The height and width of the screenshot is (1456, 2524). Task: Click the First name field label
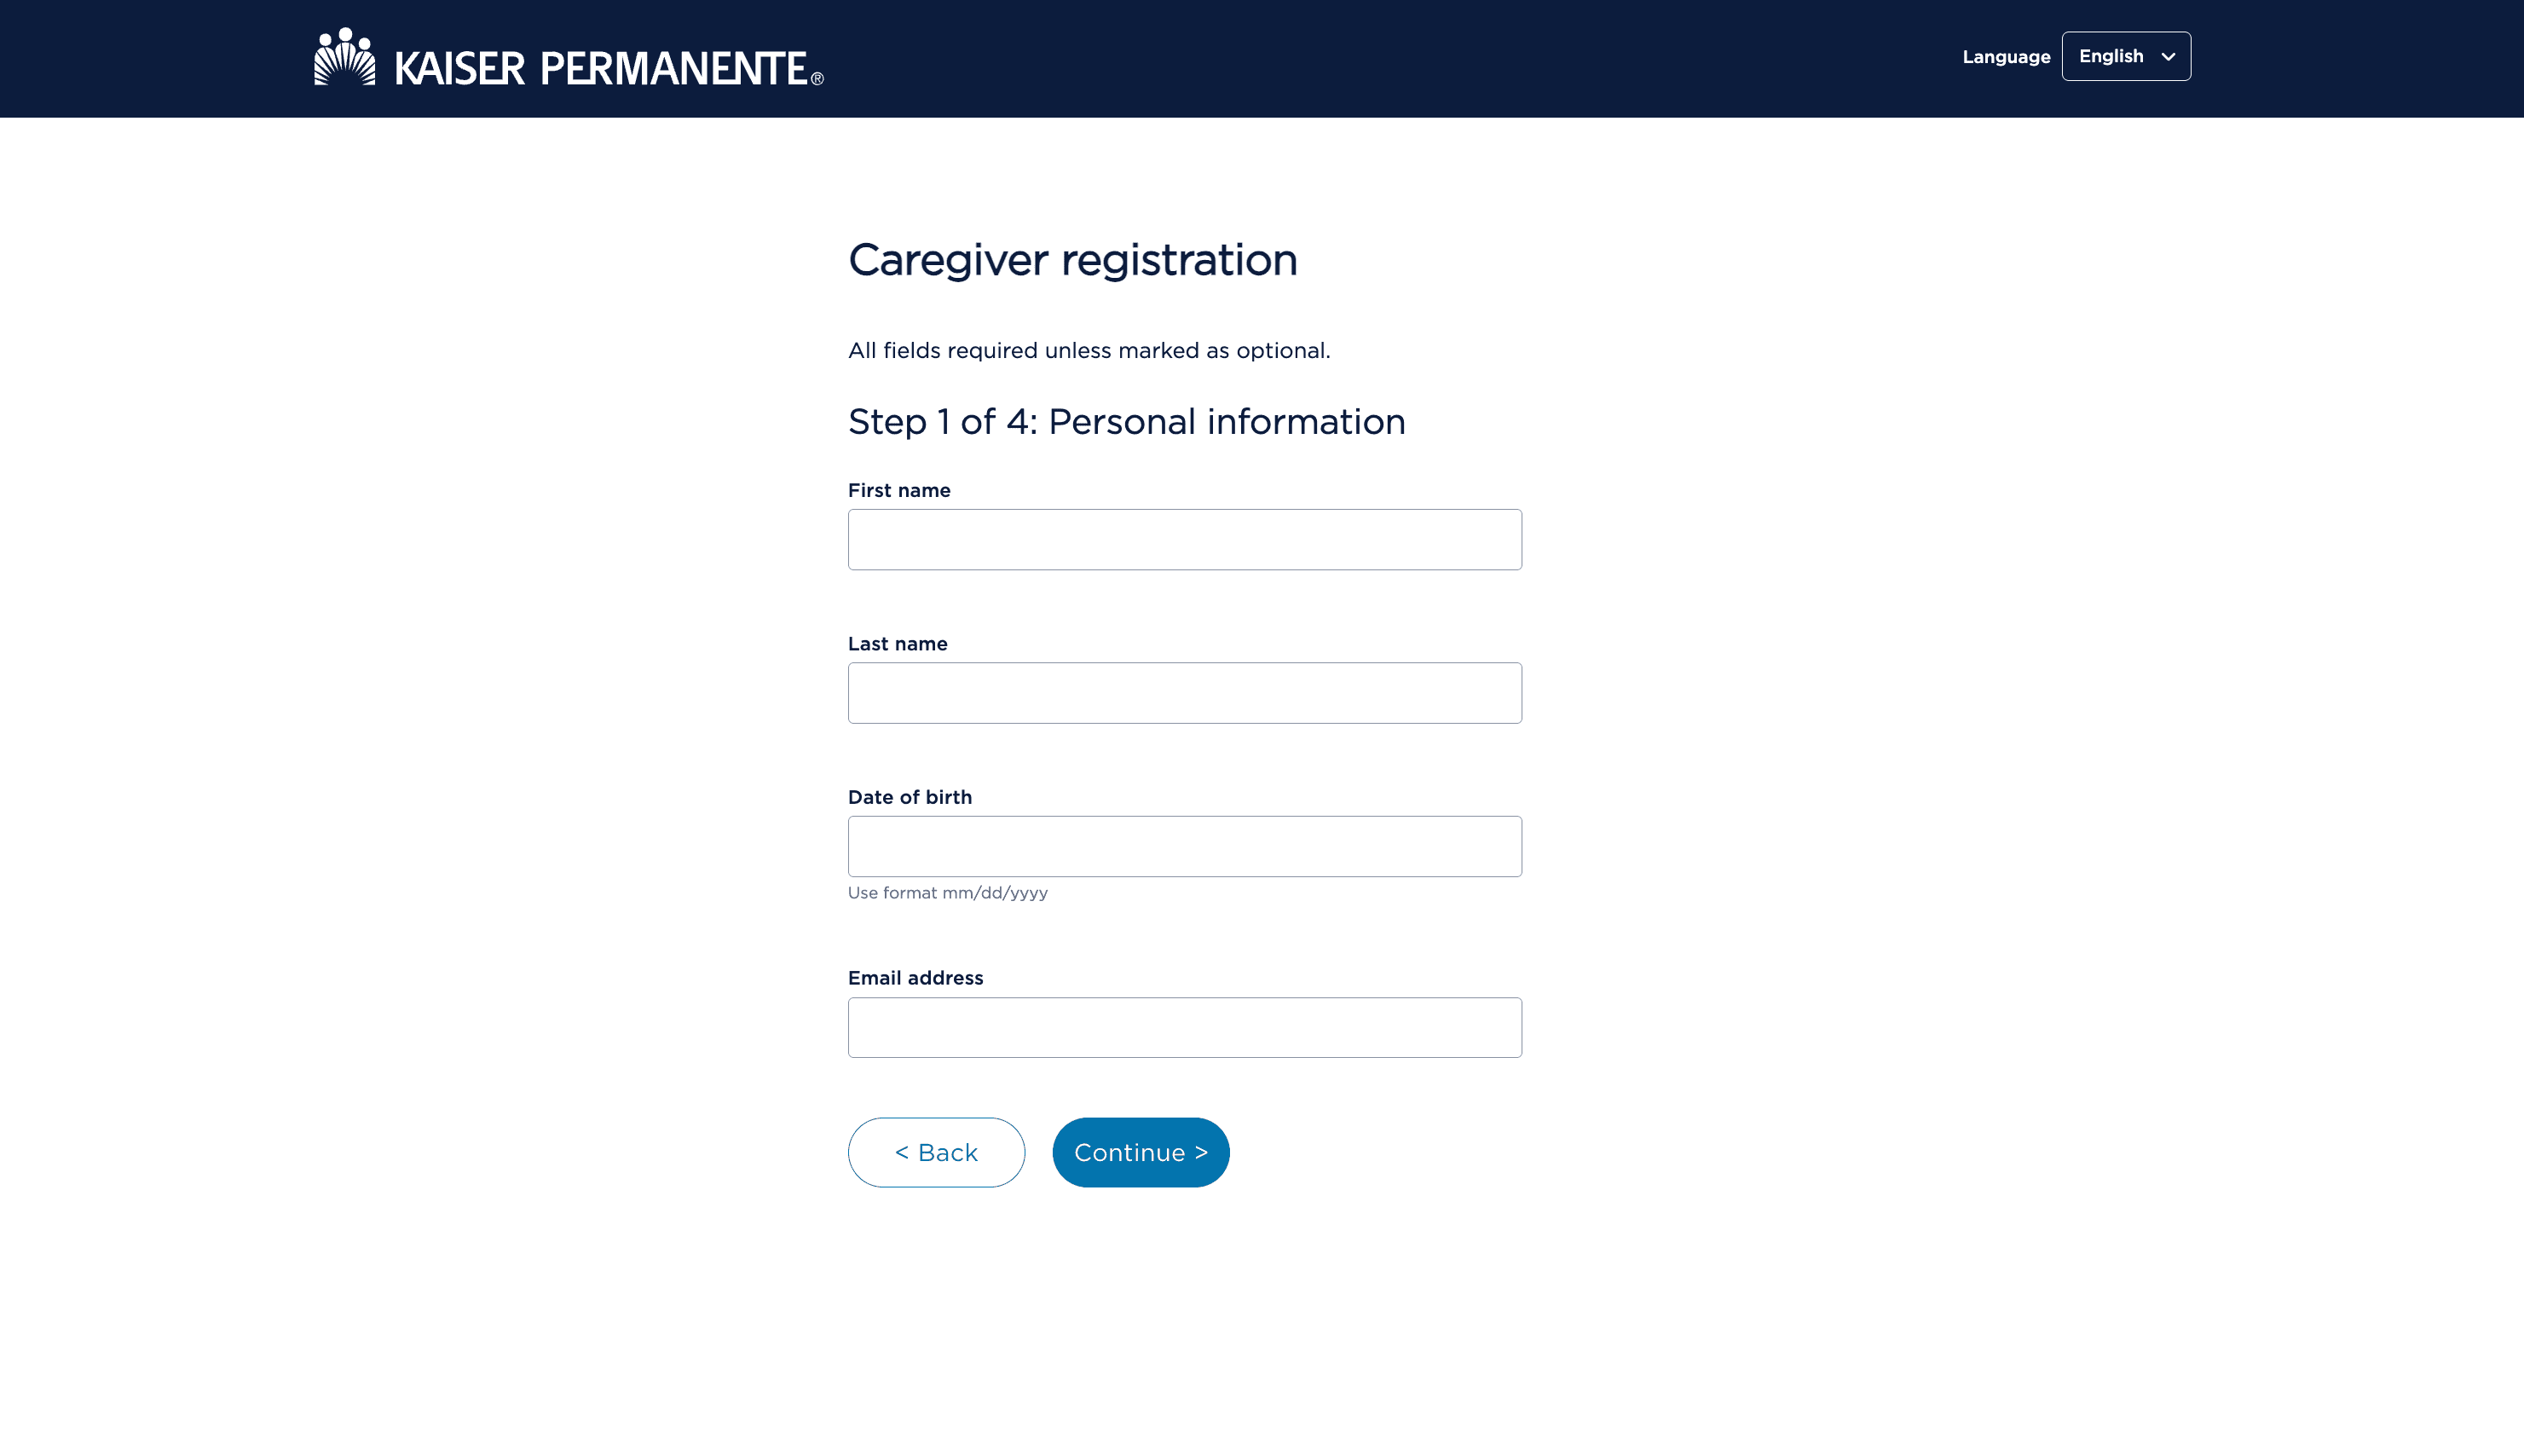(898, 490)
